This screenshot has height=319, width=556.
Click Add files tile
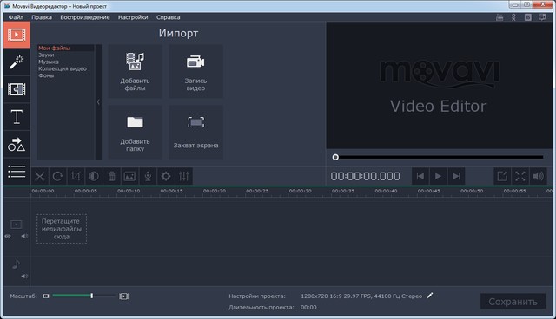point(136,71)
